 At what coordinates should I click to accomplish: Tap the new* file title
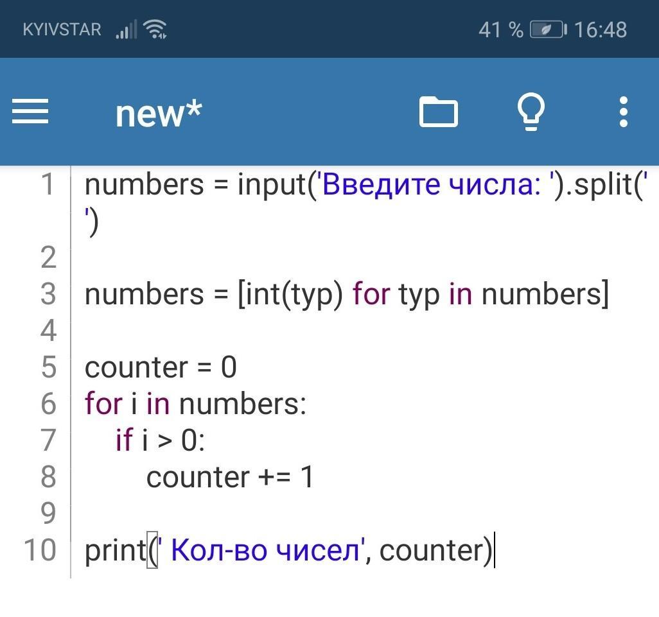[158, 113]
